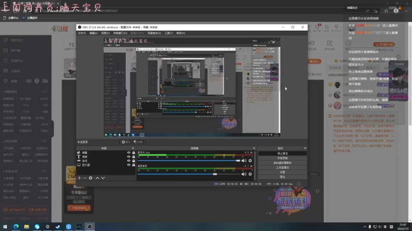This screenshot has width=412, height=231.
Task: Click the 停止推流 button
Action: [282, 153]
